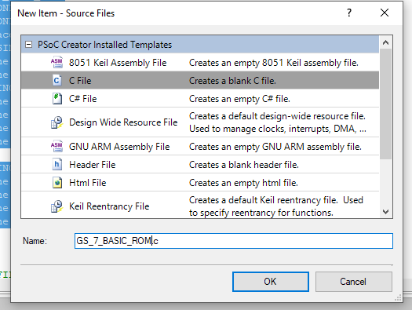The width and height of the screenshot is (412, 310).
Task: Open the dialog help question mark
Action: pos(348,13)
